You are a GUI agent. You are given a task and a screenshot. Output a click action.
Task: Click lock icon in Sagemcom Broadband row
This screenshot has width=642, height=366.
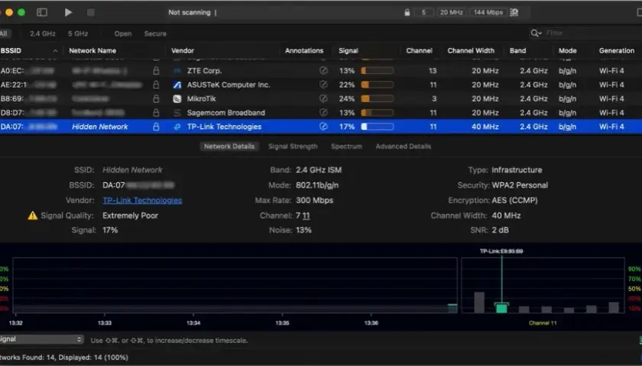(156, 112)
